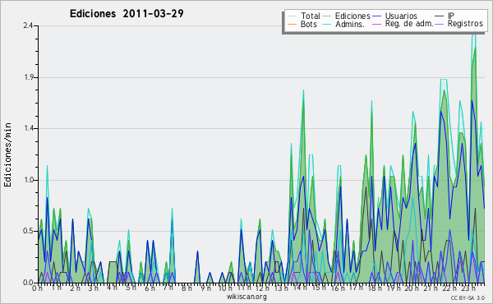This screenshot has height=304, width=493.
Task: Select the 'Total' legend entry
Action: pyautogui.click(x=310, y=16)
